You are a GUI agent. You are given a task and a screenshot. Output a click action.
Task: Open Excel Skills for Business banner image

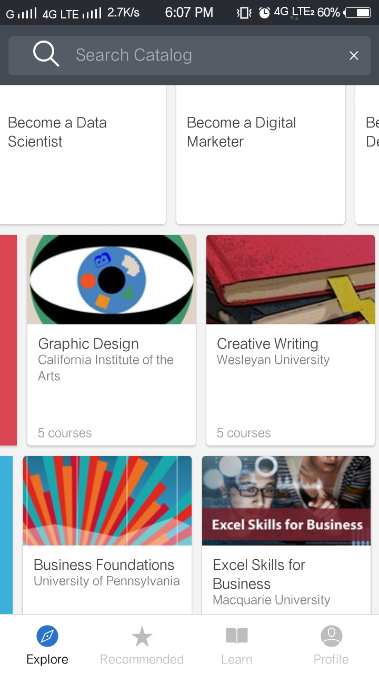click(286, 501)
